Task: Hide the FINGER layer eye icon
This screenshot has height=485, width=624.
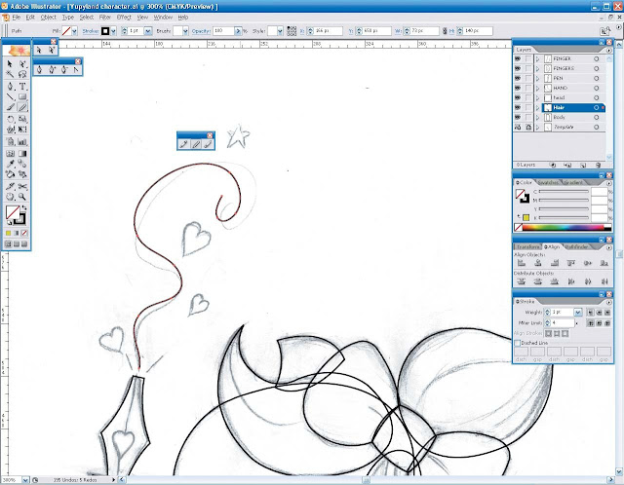Action: pos(518,58)
